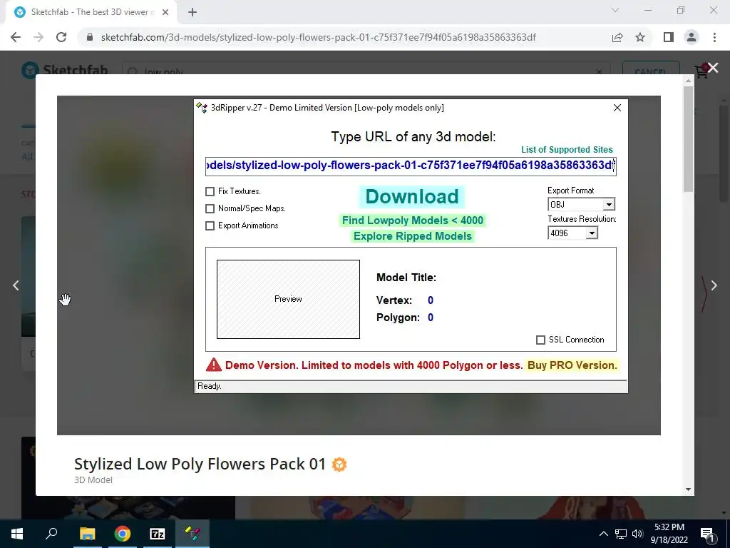Open the Chrome profile avatar
This screenshot has width=730, height=548.
[692, 37]
